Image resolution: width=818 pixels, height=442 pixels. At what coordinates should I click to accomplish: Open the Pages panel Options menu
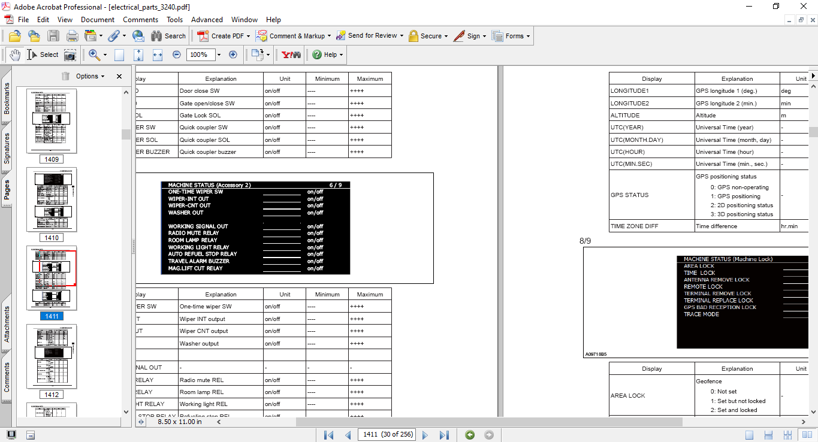coord(89,76)
